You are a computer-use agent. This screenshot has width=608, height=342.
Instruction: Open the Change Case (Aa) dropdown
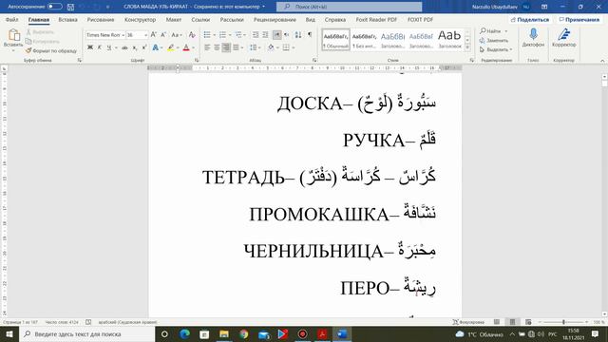click(x=177, y=35)
